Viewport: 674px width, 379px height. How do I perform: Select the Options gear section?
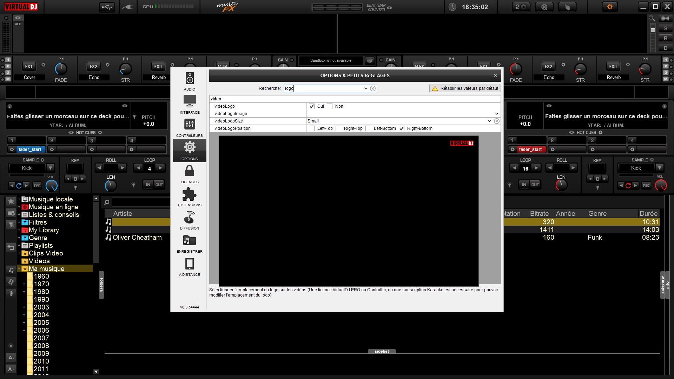point(190,151)
